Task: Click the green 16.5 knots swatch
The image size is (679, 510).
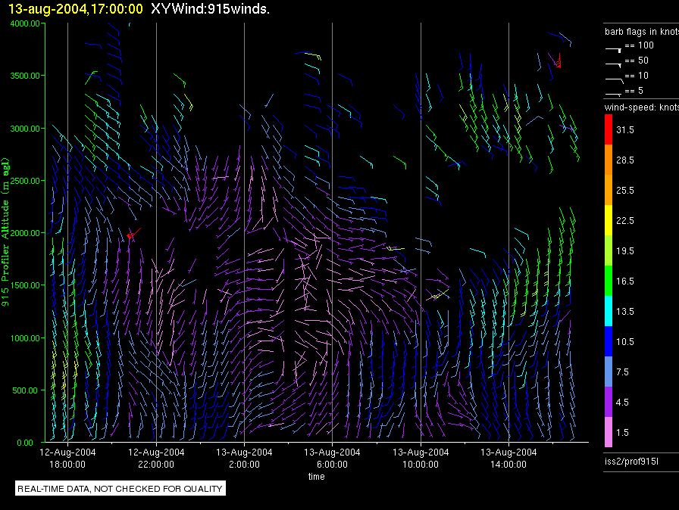Action: 609,281
